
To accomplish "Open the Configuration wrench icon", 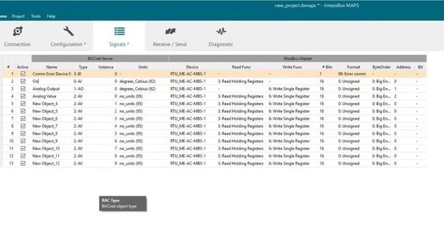I will pyautogui.click(x=68, y=31).
